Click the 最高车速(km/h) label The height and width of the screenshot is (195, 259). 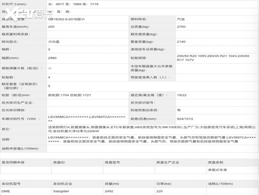coord(15,27)
